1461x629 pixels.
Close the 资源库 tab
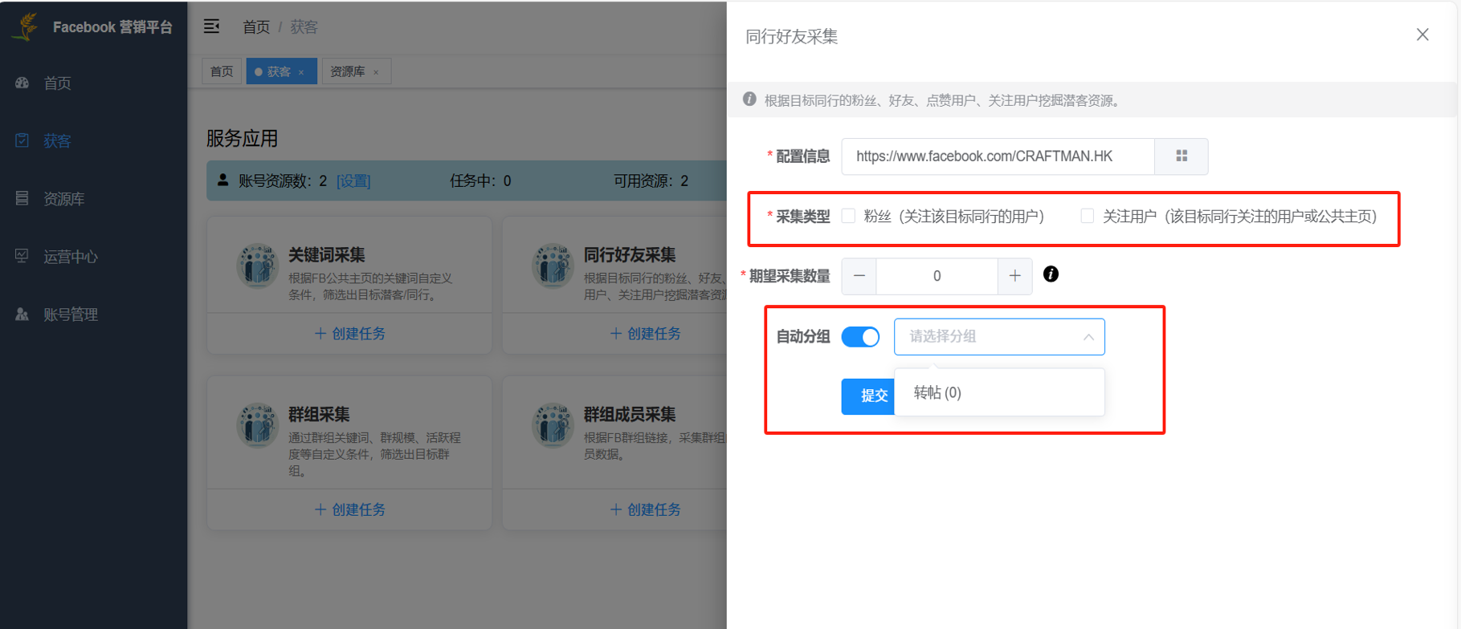pos(376,72)
